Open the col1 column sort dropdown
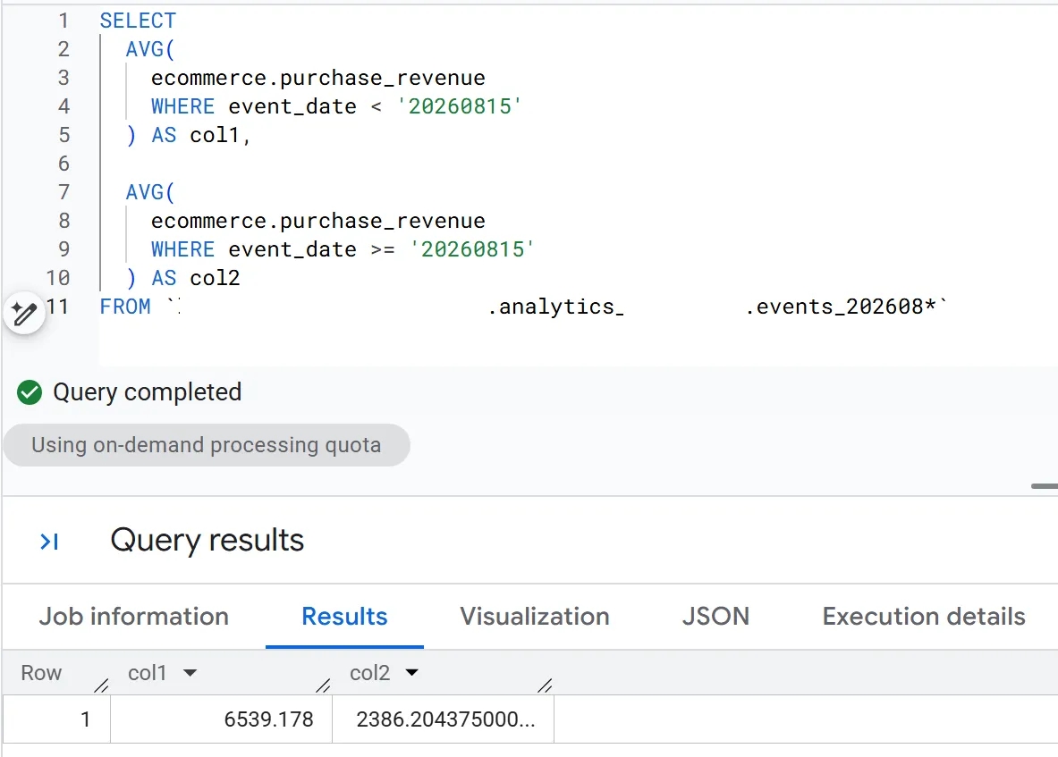 190,673
